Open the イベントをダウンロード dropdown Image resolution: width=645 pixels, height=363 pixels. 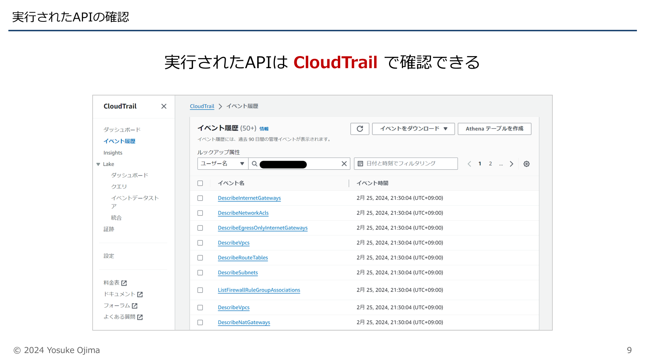(413, 129)
